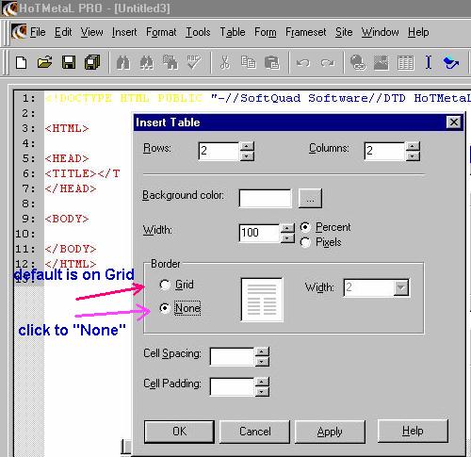The width and height of the screenshot is (471, 457).
Task: Confirm the dialog with OK
Action: tap(179, 432)
